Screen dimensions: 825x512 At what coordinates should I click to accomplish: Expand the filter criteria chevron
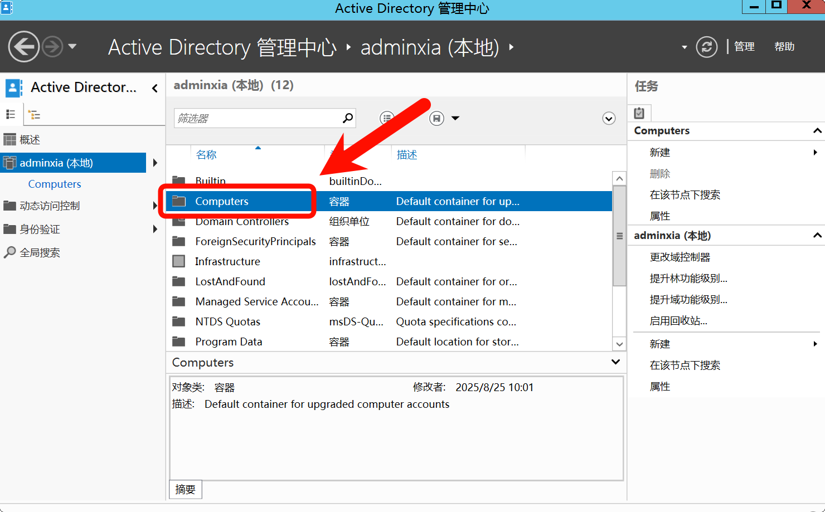pos(609,118)
